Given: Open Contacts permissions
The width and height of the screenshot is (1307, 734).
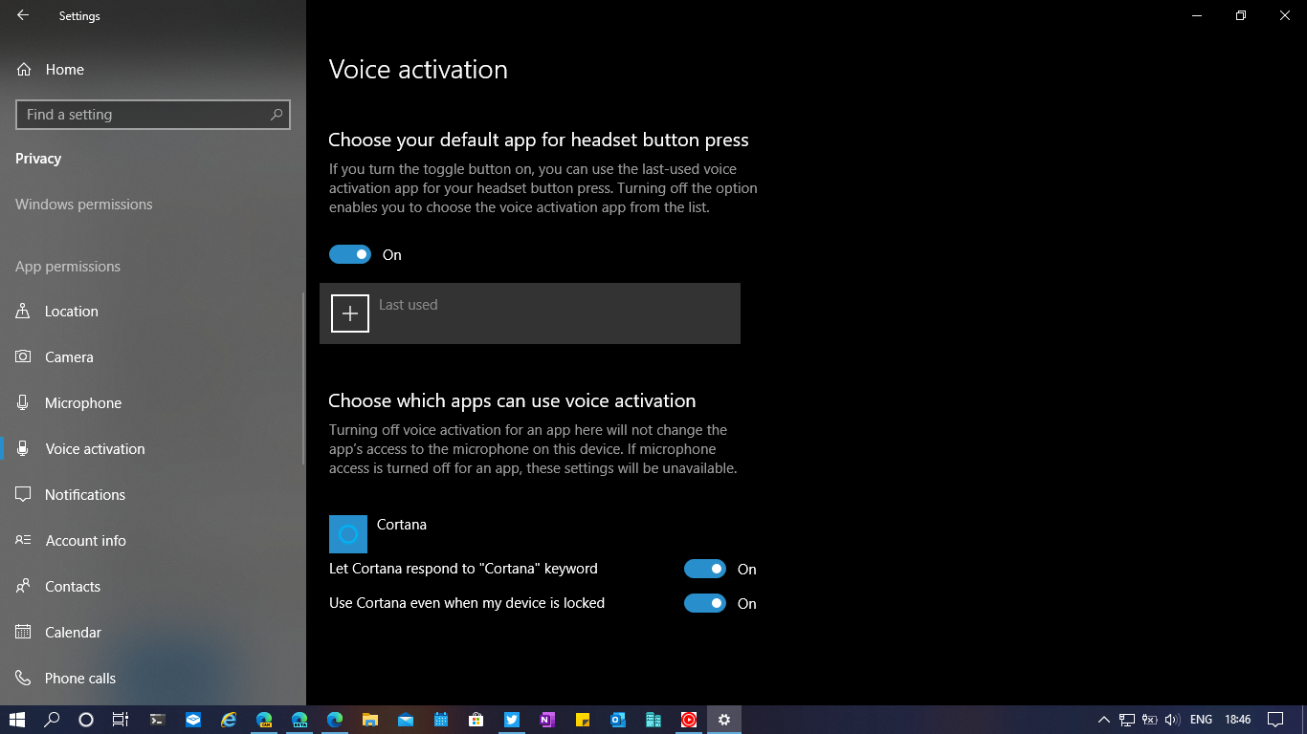Looking at the screenshot, I should (153, 587).
